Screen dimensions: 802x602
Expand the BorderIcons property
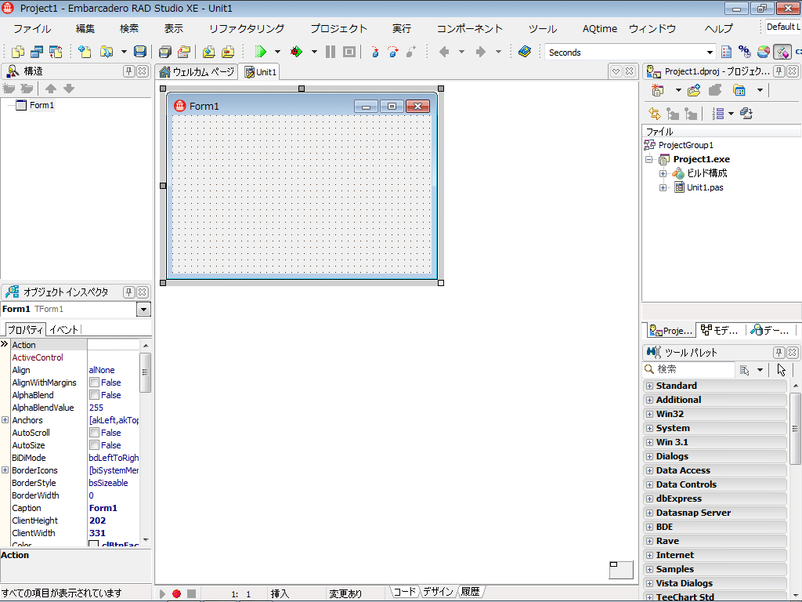click(5, 470)
